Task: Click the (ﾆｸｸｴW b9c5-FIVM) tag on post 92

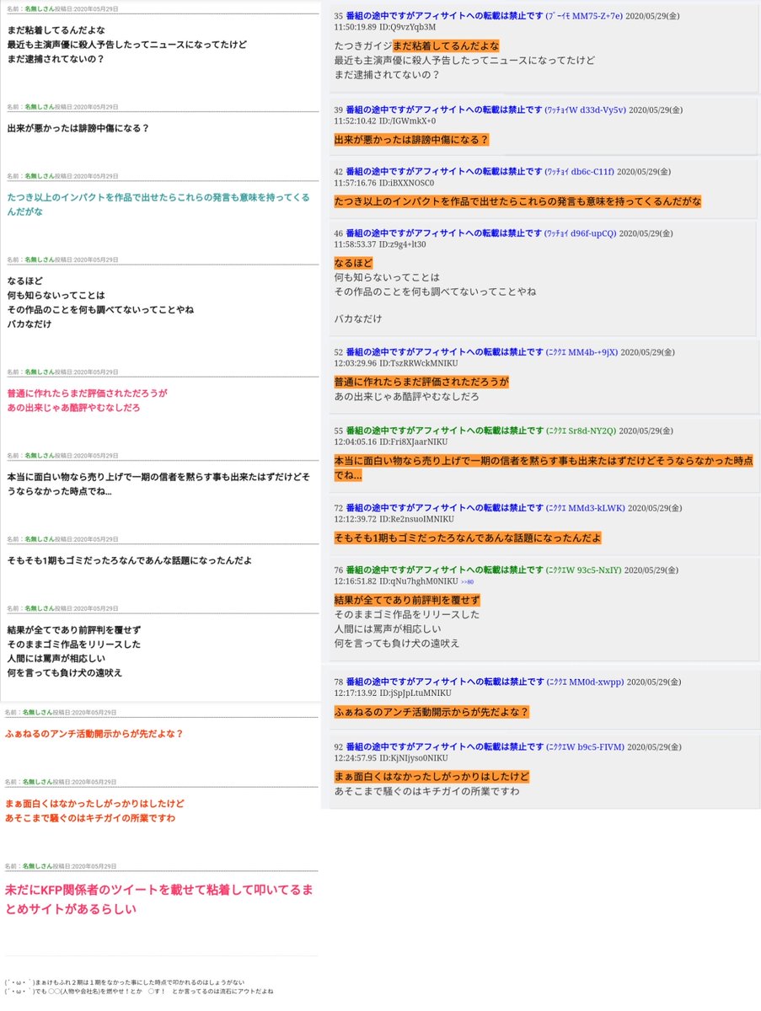Action: pyautogui.click(x=584, y=747)
